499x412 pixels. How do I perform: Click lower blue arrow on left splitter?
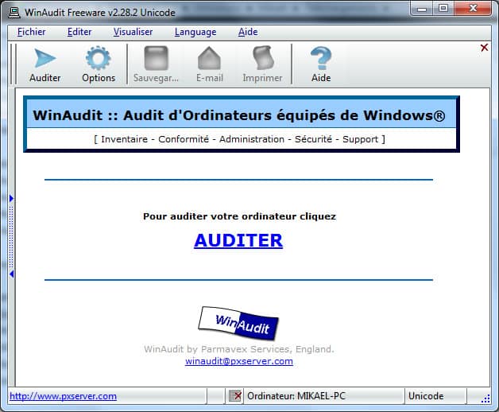pyautogui.click(x=12, y=274)
